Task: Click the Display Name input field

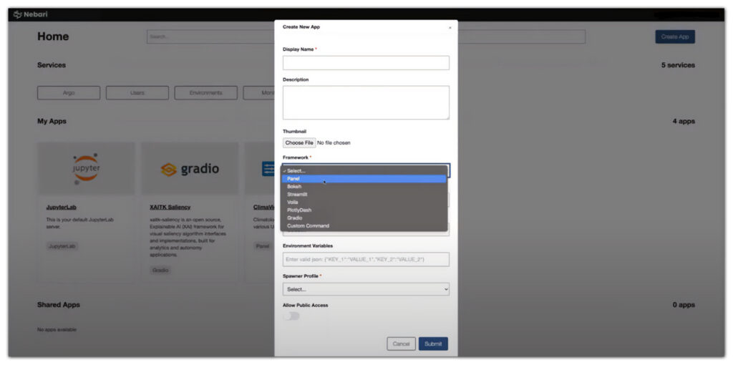Action: coord(366,63)
